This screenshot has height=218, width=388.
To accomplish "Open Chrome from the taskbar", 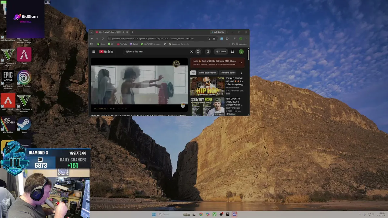I will pos(201,214).
